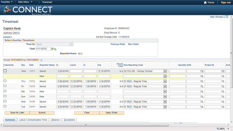Open the comment bubble for Thu 11/12
This screenshot has width=233, height=131.
coord(5,81)
